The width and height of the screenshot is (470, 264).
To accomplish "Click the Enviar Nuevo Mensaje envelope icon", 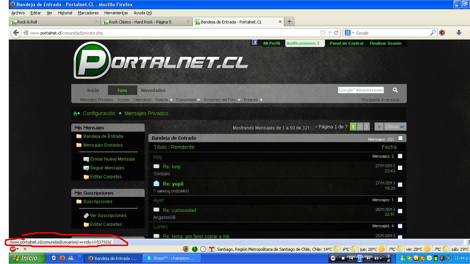I will [x=86, y=159].
